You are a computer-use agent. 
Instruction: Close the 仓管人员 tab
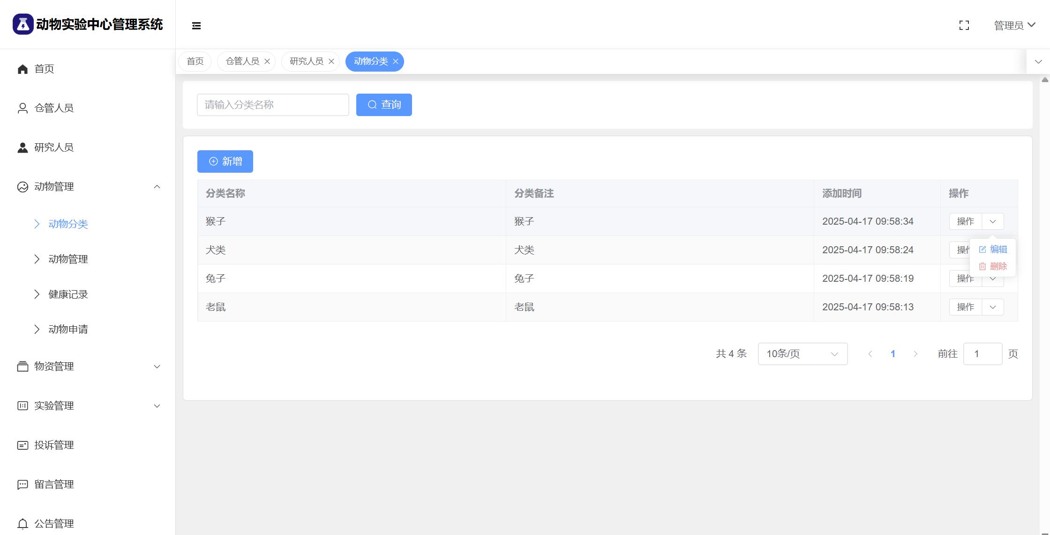267,61
